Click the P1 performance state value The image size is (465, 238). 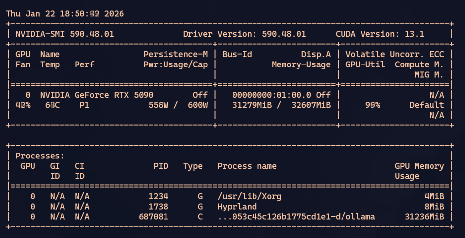coord(84,105)
